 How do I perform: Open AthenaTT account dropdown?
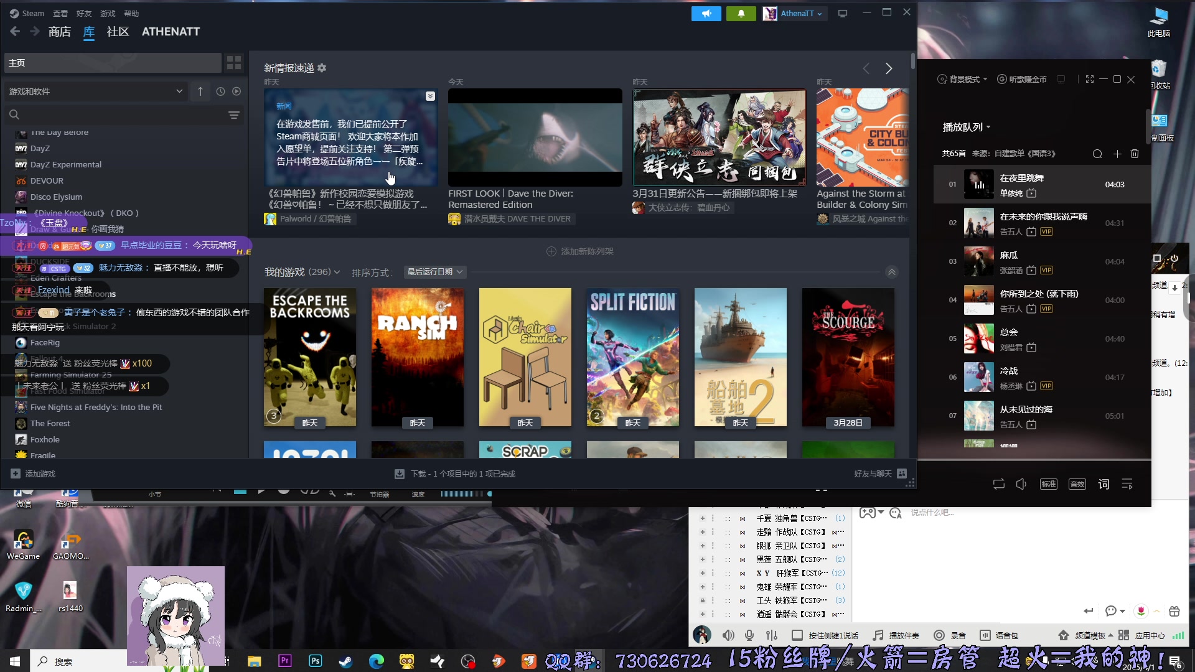point(795,13)
